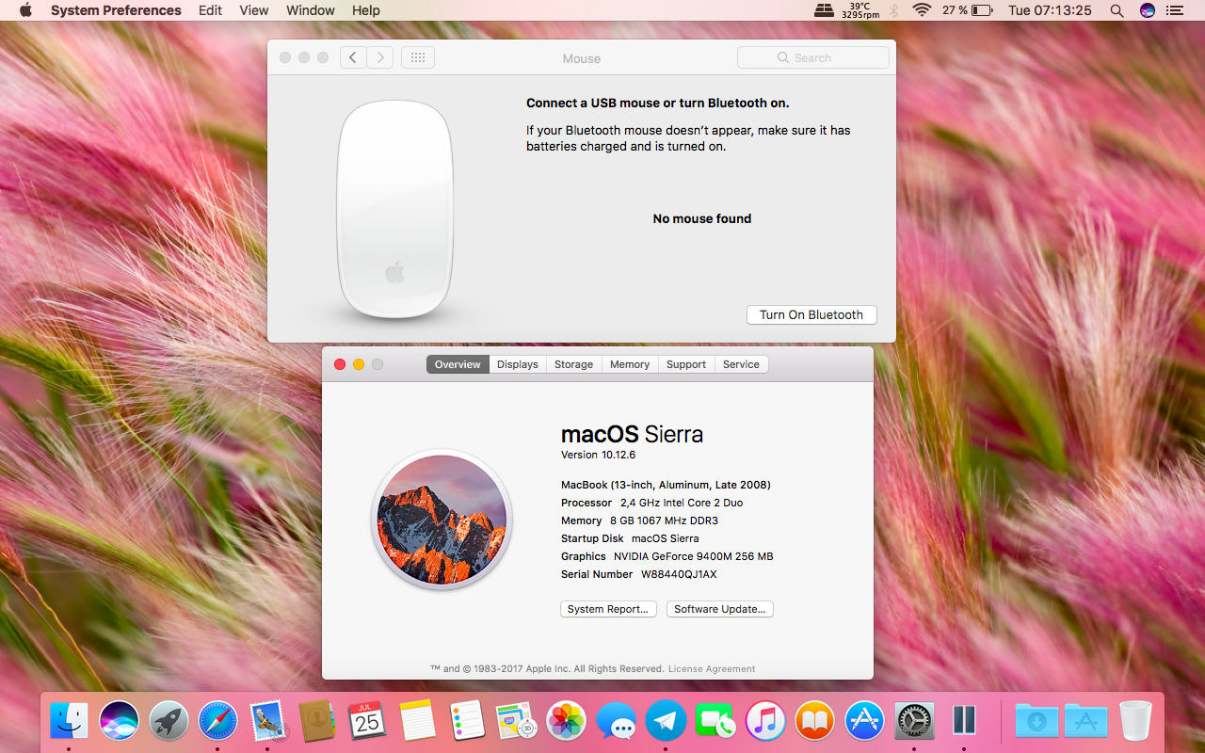Open System Preferences gear icon in dock
The height and width of the screenshot is (753, 1205).
(914, 722)
